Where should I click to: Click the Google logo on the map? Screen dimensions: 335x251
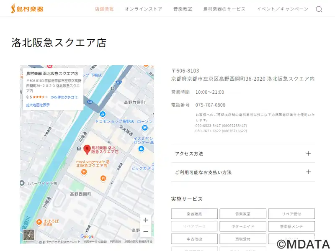pos(87,236)
